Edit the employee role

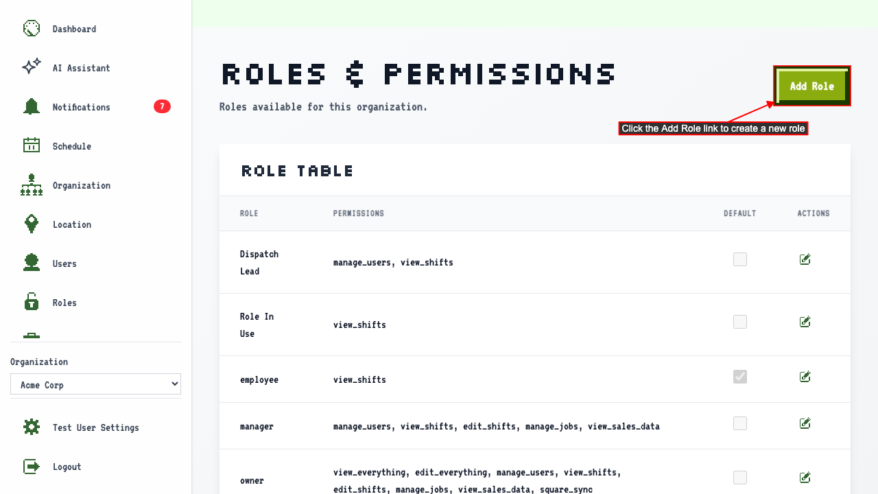point(805,377)
